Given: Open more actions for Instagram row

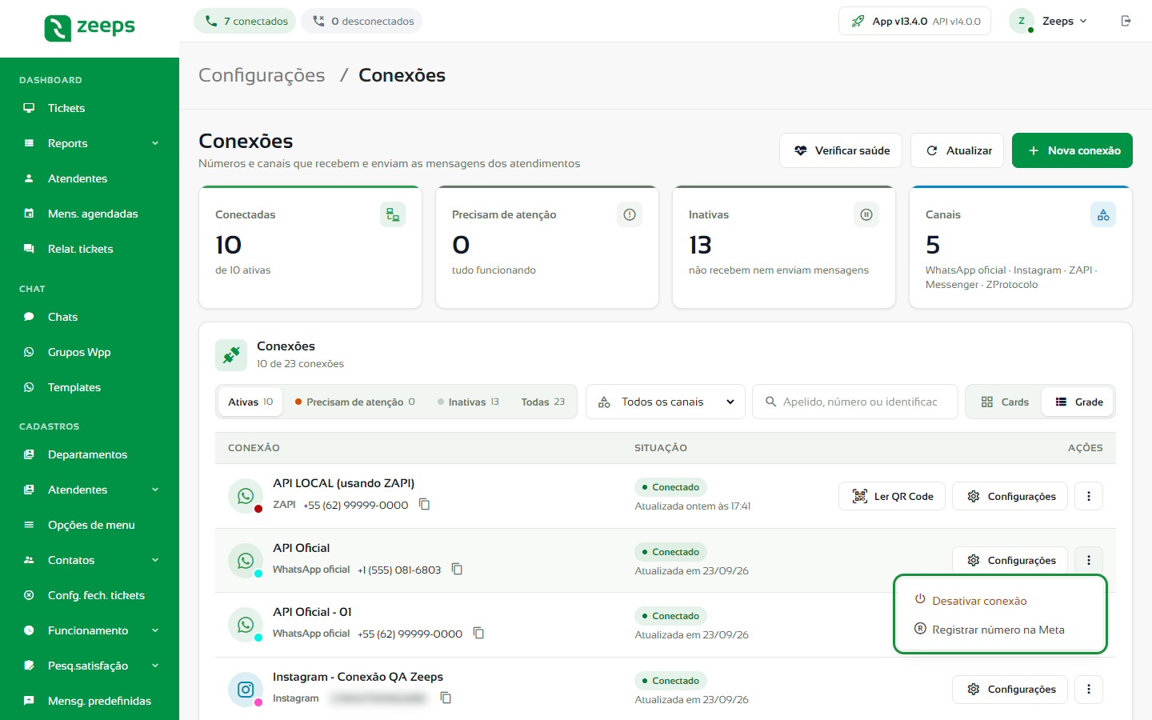Looking at the screenshot, I should (1088, 689).
